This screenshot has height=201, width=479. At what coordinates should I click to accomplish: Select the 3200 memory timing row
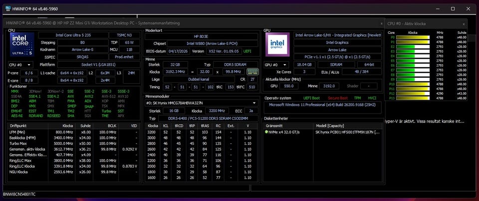click(202, 132)
